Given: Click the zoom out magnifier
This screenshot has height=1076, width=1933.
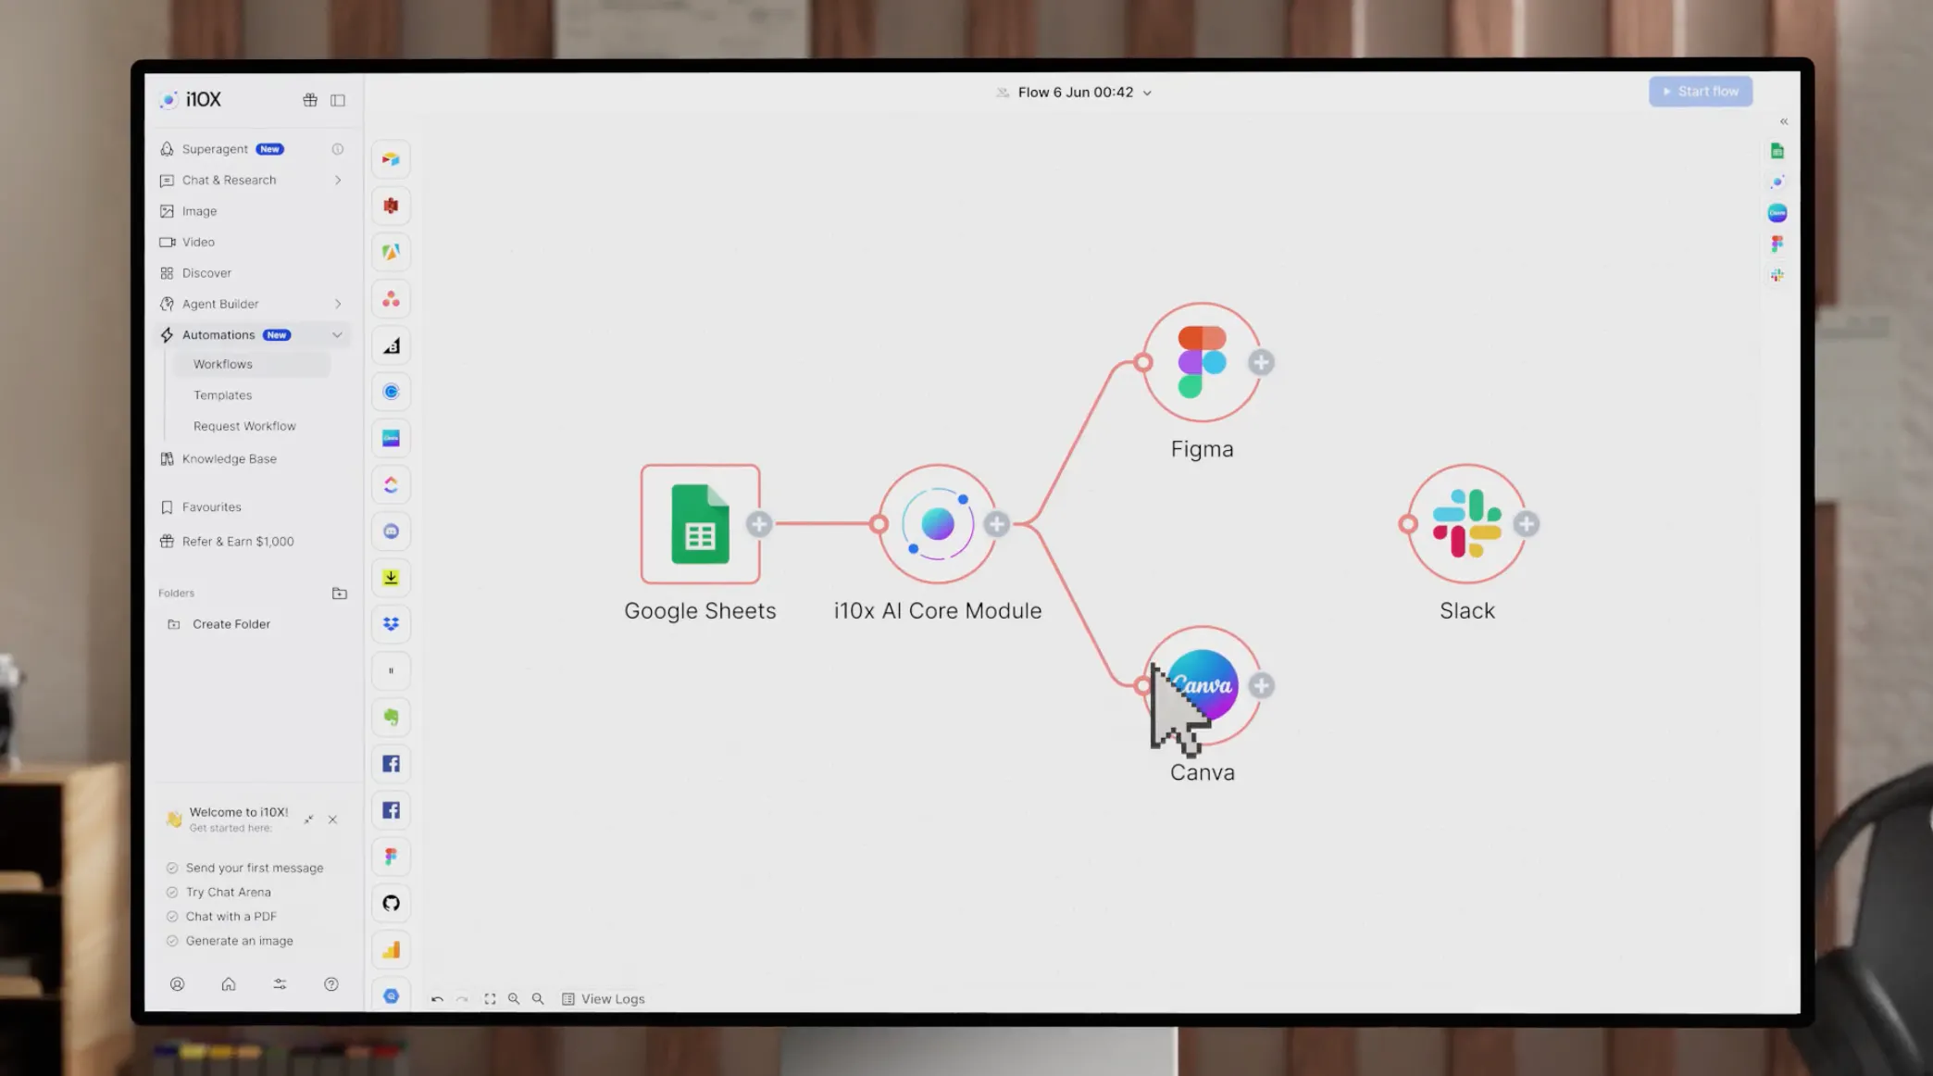Looking at the screenshot, I should [538, 999].
